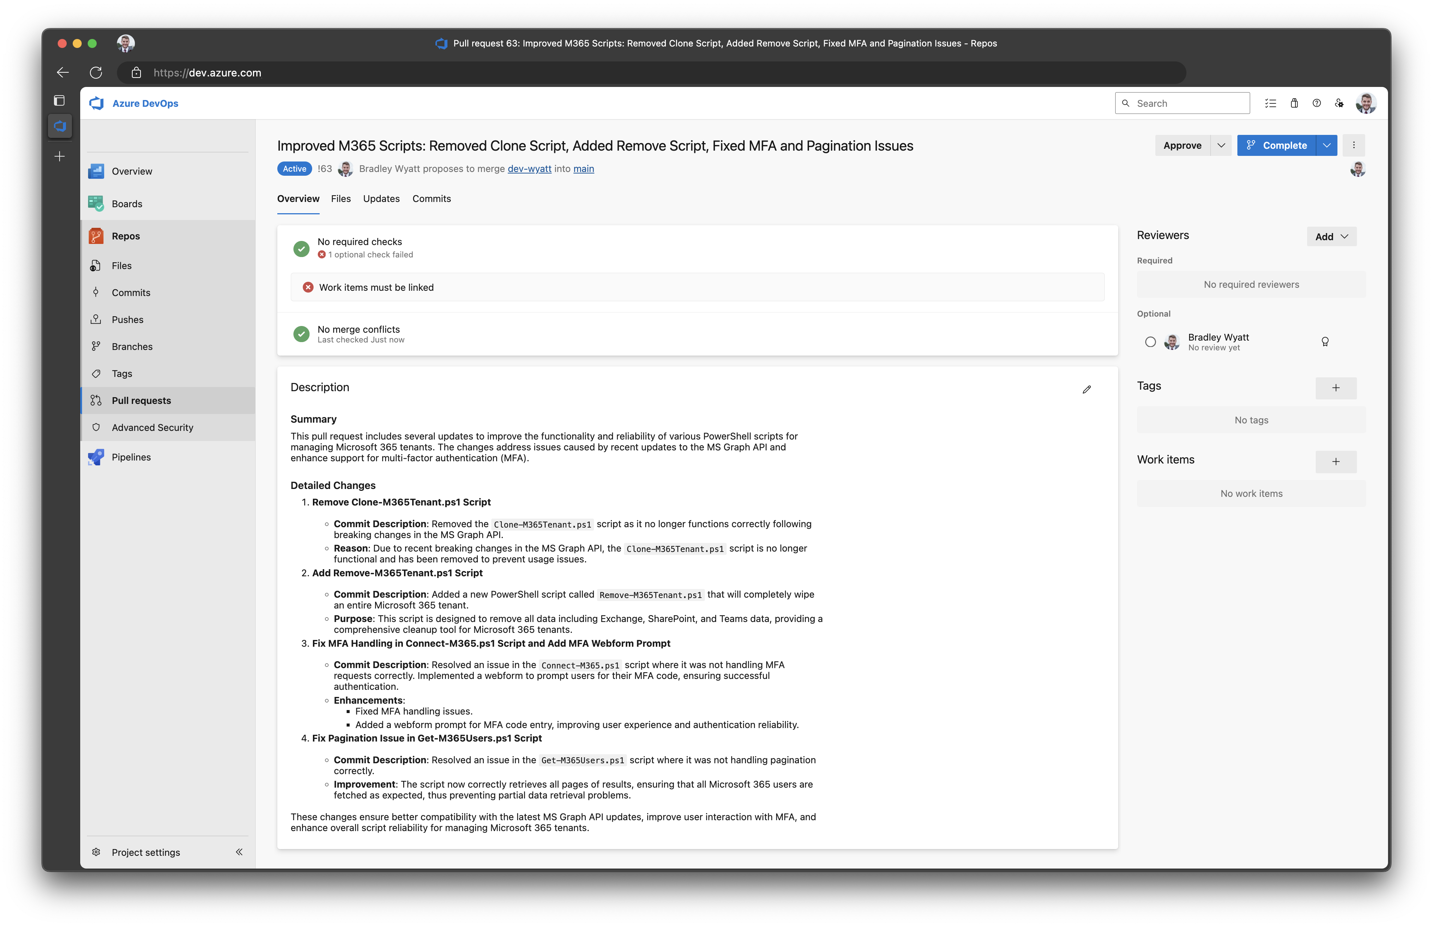Expand the Approve options dropdown arrow
The width and height of the screenshot is (1433, 927).
(1221, 145)
